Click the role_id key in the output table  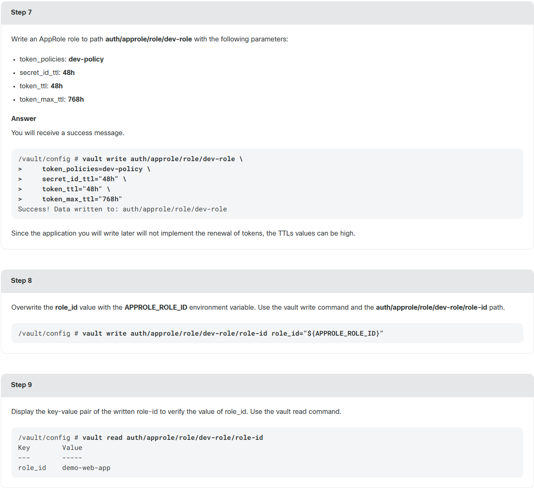(32, 468)
